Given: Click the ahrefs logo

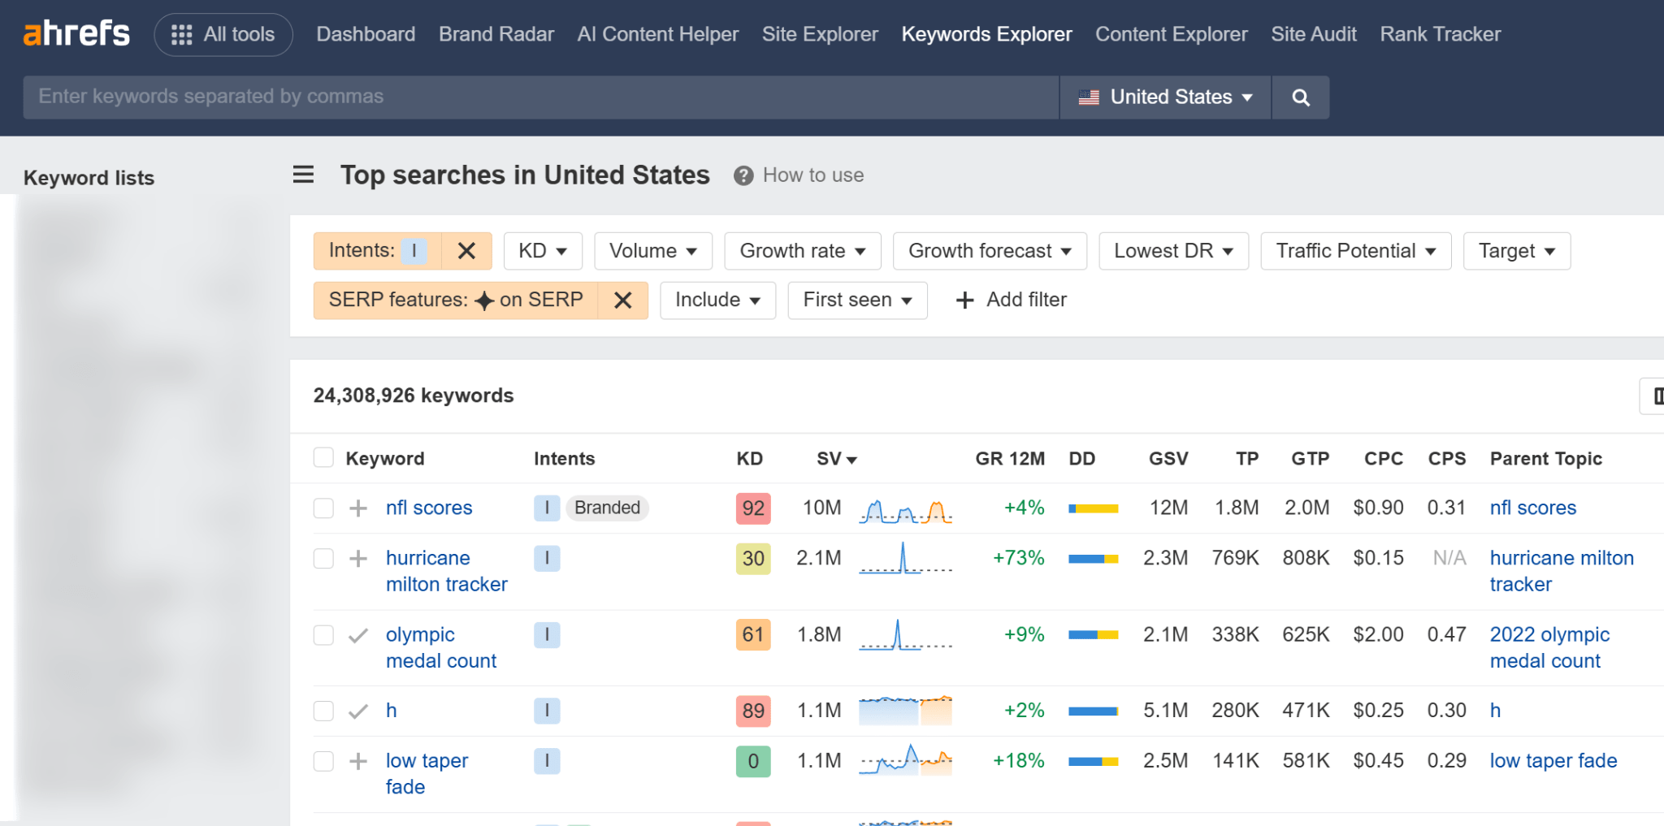Looking at the screenshot, I should [x=76, y=33].
